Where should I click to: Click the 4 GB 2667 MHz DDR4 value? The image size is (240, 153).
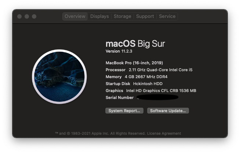pos(146,77)
